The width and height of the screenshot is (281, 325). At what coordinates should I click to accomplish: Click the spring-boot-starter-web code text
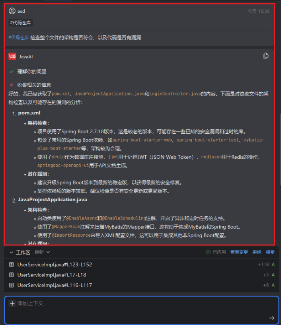click(x=142, y=140)
